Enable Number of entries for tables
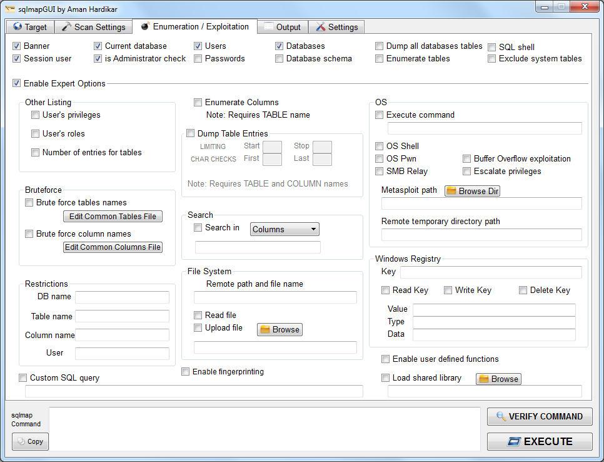The height and width of the screenshot is (462, 604). coord(36,152)
